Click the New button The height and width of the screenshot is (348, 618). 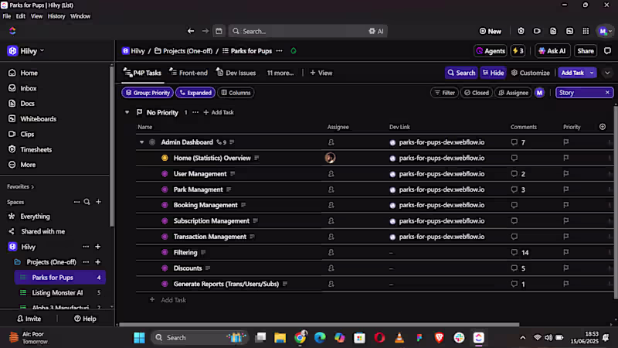[x=491, y=31]
